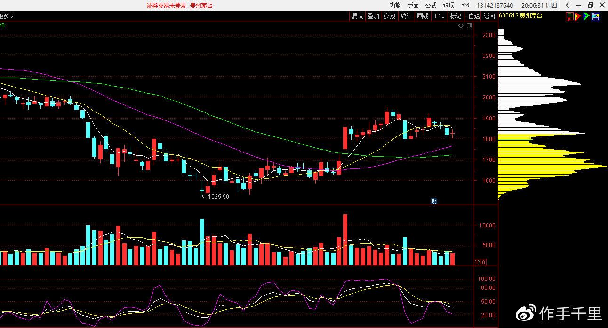The image size is (608, 328).
Task: Click the 1800 price axis label
Action: point(488,139)
